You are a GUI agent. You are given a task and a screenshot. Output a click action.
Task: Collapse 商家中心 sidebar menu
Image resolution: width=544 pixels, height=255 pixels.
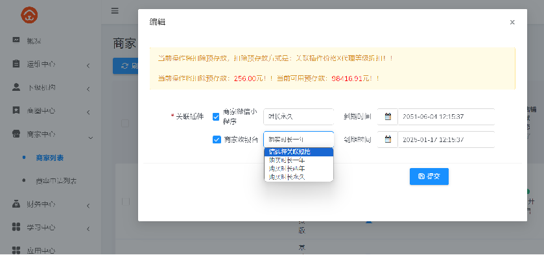click(51, 134)
